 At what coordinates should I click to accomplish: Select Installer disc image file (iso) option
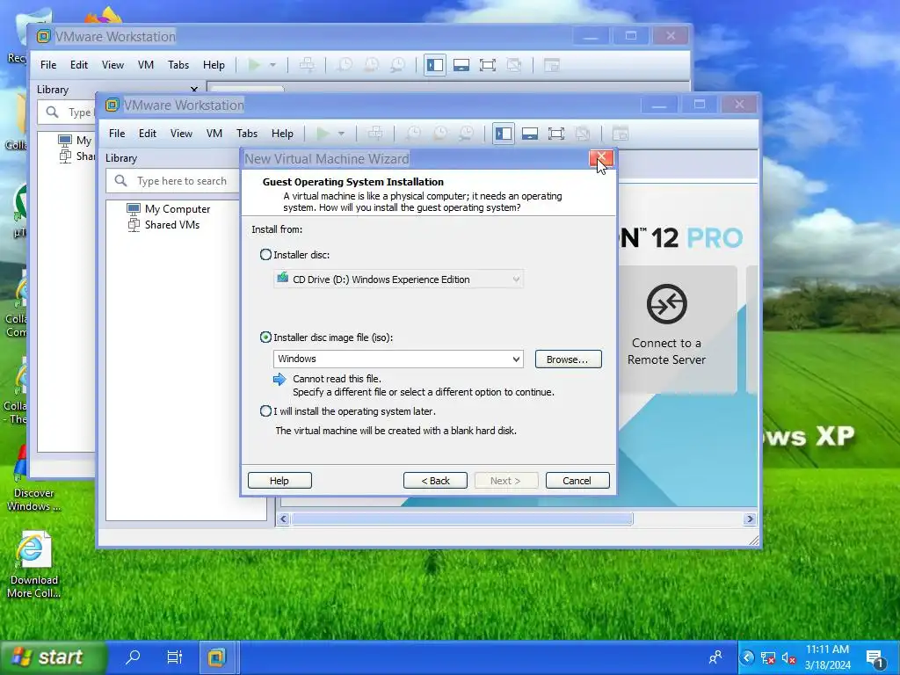[265, 337]
